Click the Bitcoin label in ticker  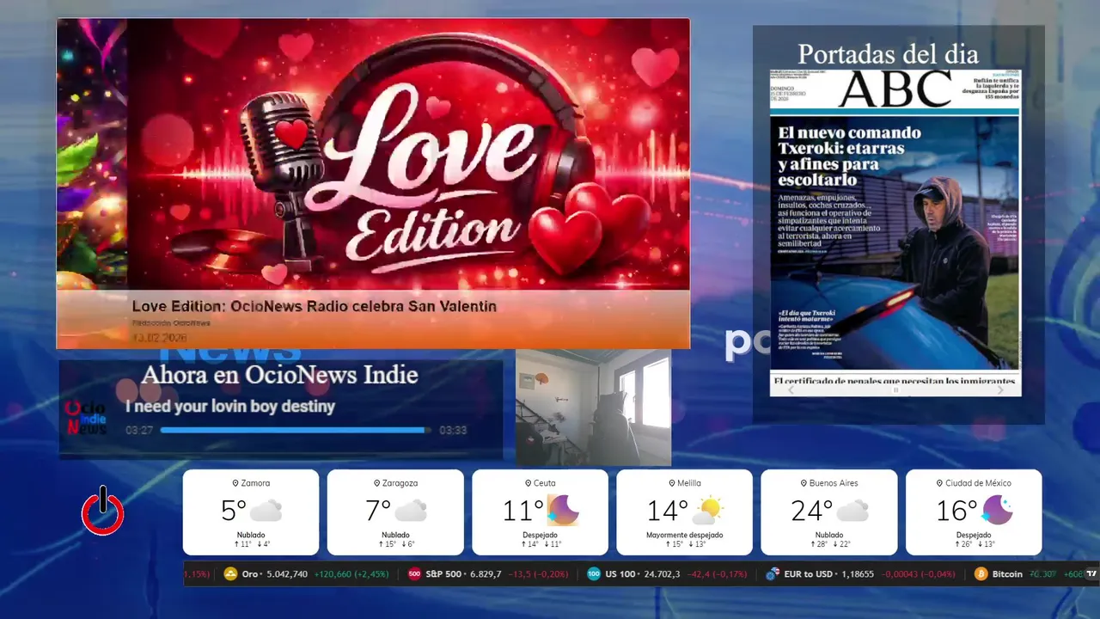[x=1007, y=574]
